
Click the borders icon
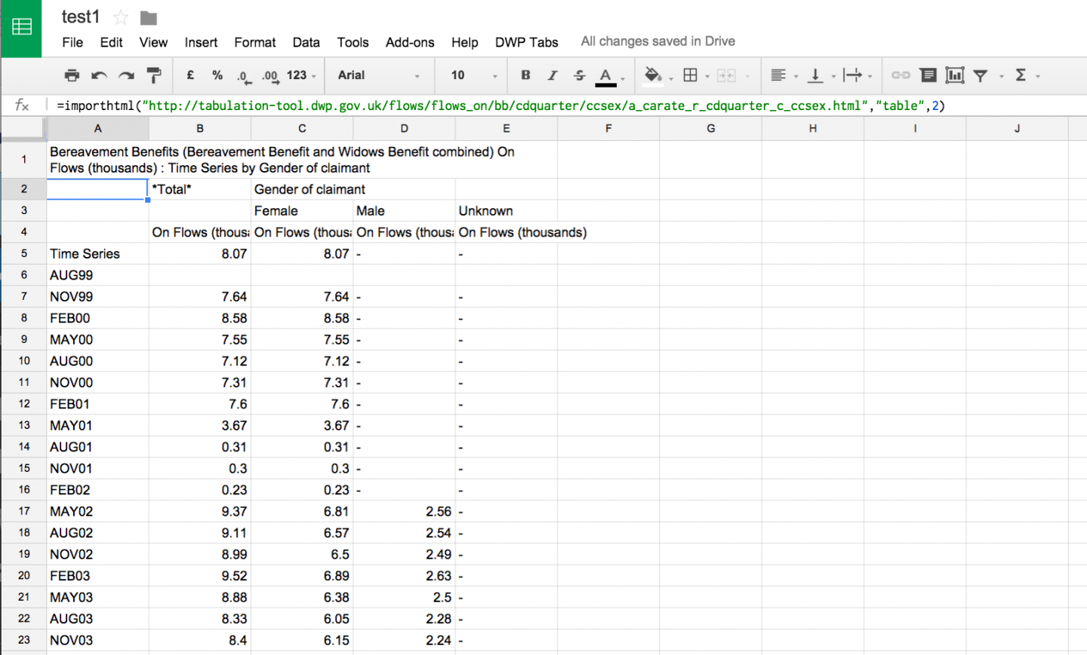click(x=690, y=75)
